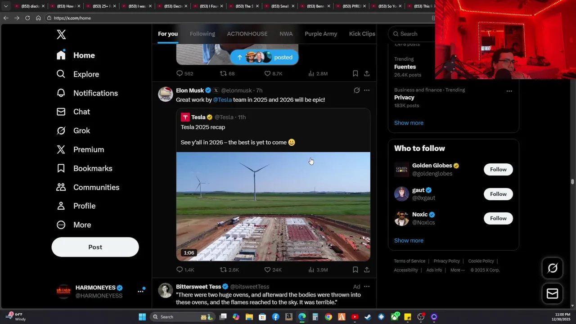Screen dimensions: 576x324
Task: Go back in the browser
Action: (6, 18)
